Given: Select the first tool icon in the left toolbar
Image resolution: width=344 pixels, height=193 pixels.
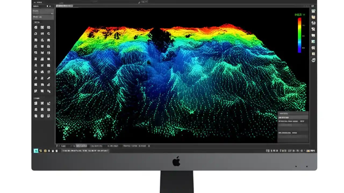Looking at the screenshot, I should point(35,27).
